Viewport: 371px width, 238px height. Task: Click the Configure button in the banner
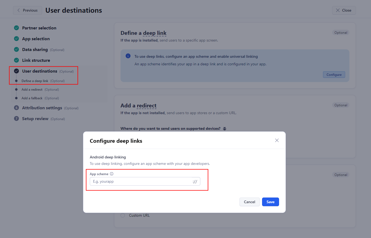(x=334, y=74)
